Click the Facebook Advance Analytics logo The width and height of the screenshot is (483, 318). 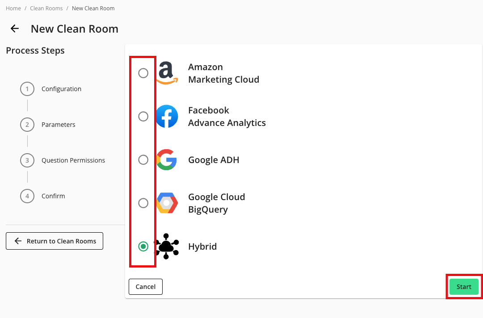tap(167, 117)
